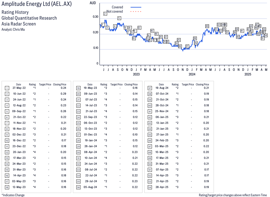Select the Not covered legend label

[115, 12]
